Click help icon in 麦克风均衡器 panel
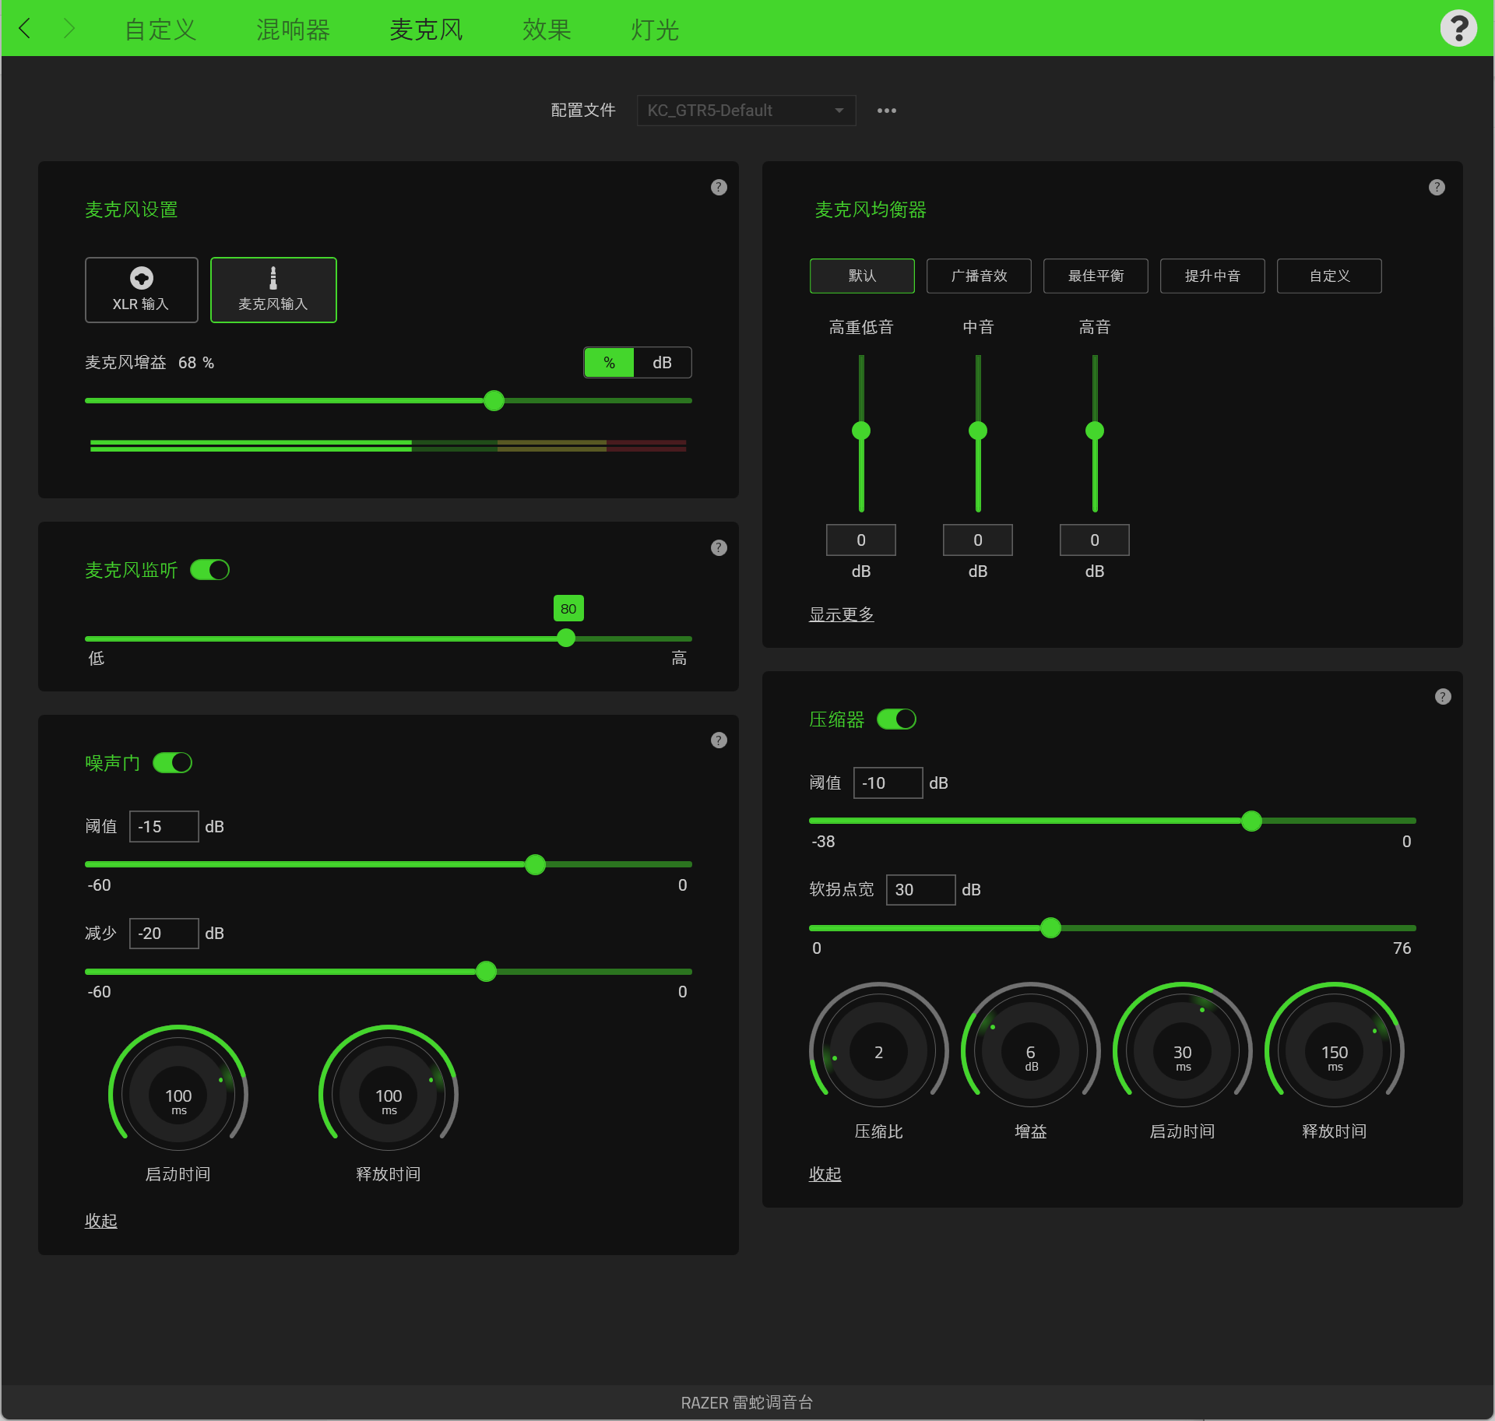The width and height of the screenshot is (1495, 1421). [1437, 188]
